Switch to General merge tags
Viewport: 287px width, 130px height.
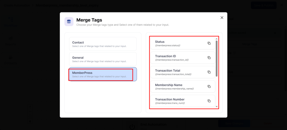[x=103, y=59]
